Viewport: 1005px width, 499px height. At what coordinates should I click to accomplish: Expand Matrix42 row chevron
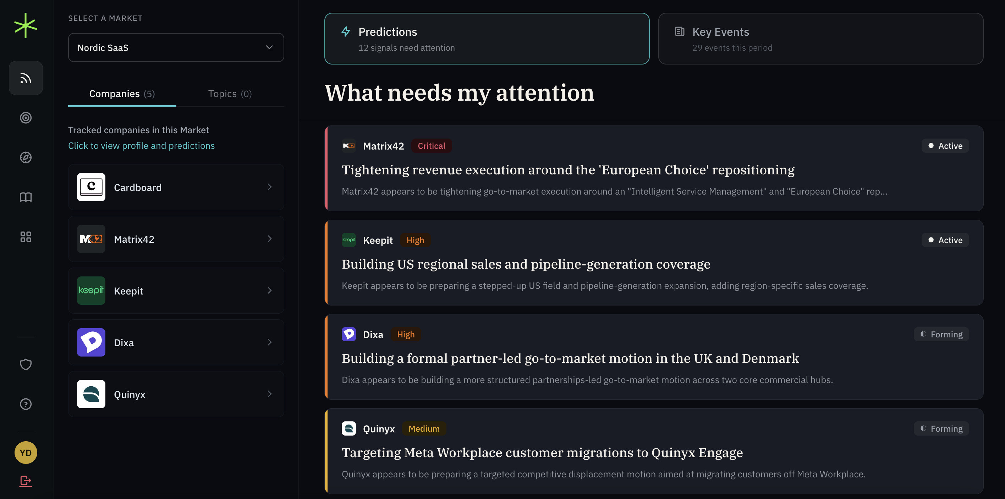[x=270, y=239]
